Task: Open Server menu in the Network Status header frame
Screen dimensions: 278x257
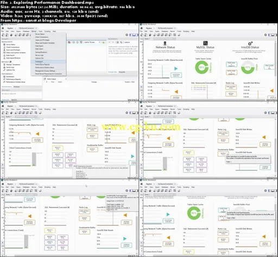Action: (x=173, y=31)
